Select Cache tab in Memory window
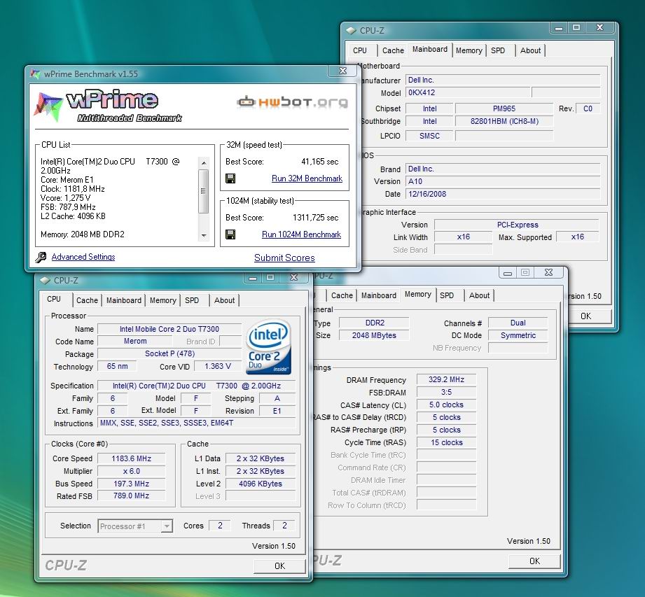Screen dimensions: 645x597 [x=342, y=295]
